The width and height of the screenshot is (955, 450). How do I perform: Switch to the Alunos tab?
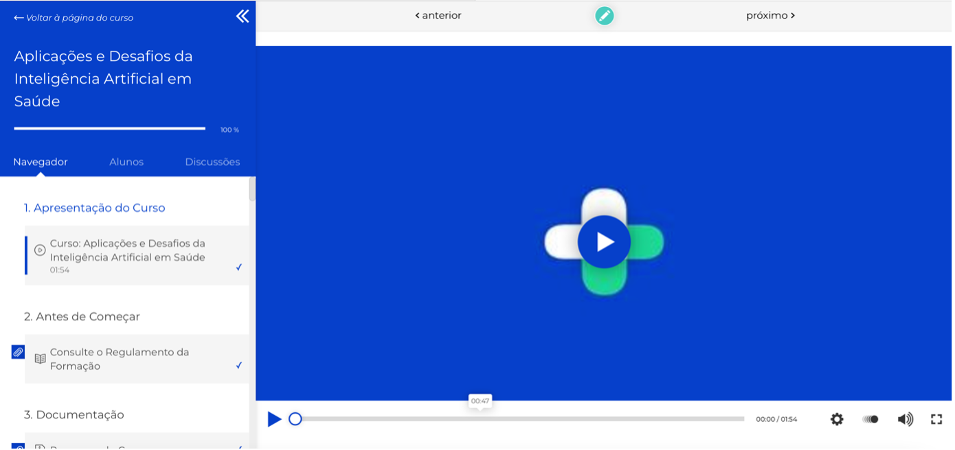click(x=126, y=162)
